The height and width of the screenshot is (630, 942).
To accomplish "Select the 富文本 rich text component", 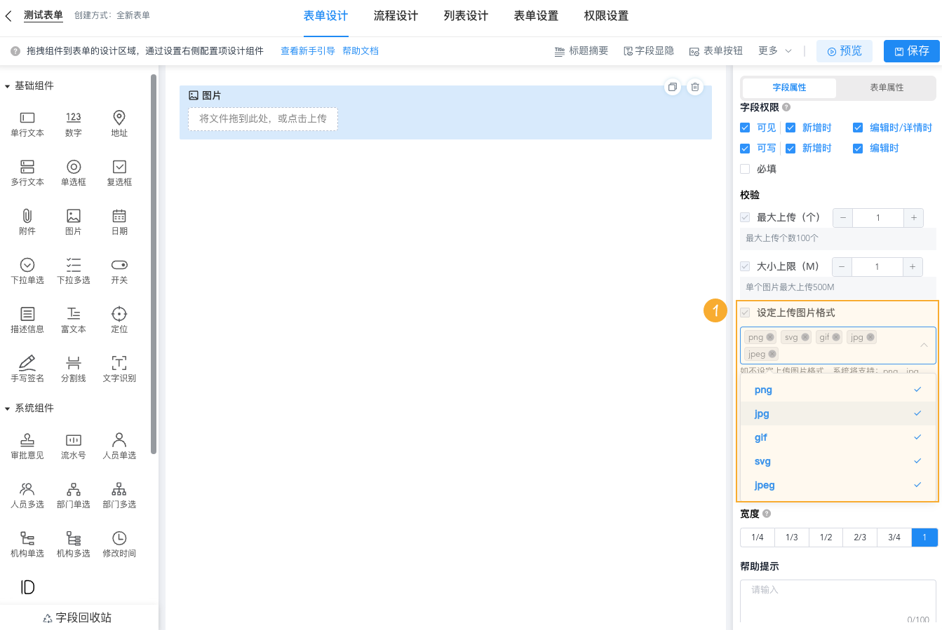I will coord(73,319).
